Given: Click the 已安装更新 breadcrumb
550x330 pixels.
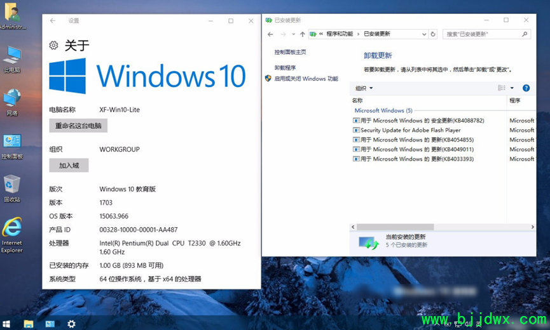Looking at the screenshot, I should point(376,34).
